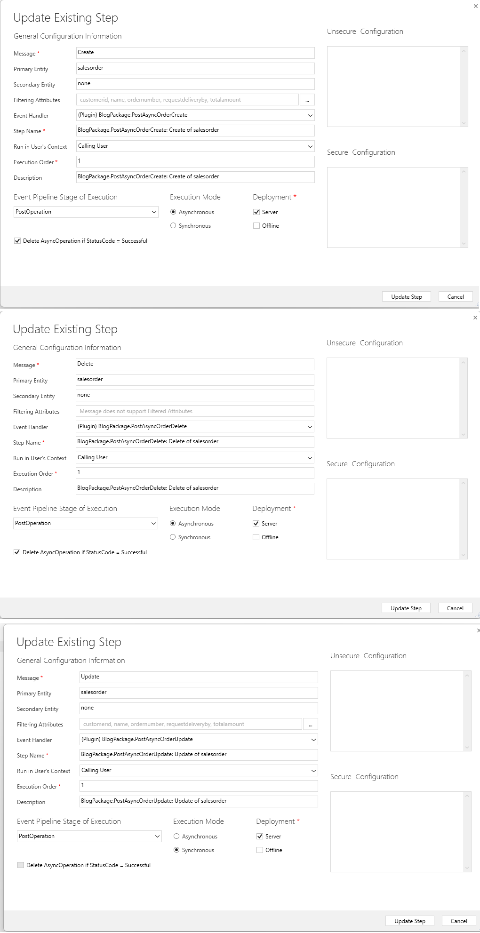The height and width of the screenshot is (933, 480).
Task: Click Step Name field with PostAsyncOrderDelete text
Action: point(195,442)
